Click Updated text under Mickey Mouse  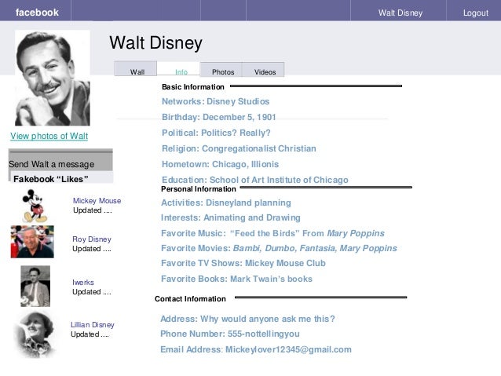pyautogui.click(x=93, y=210)
